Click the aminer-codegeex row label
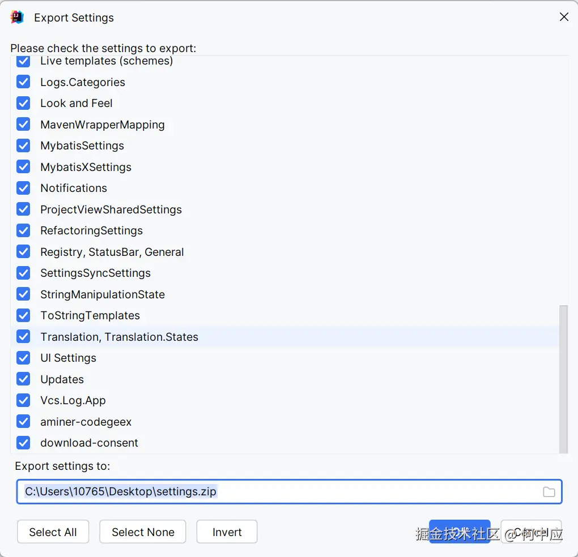 coord(86,422)
